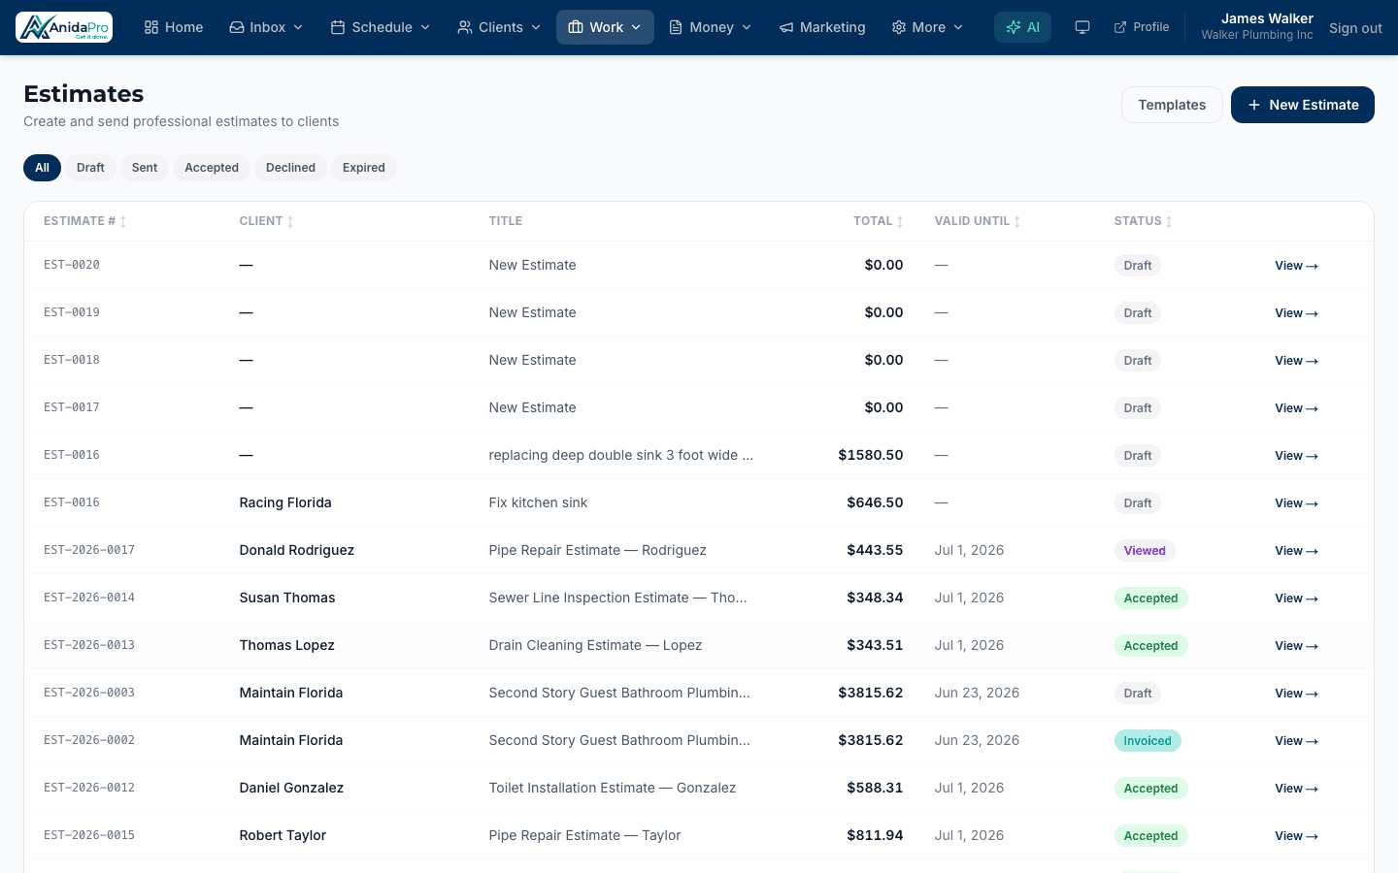Expand the Inbox dropdown chevron
Viewport: 1398px width, 873px height.
(x=298, y=27)
